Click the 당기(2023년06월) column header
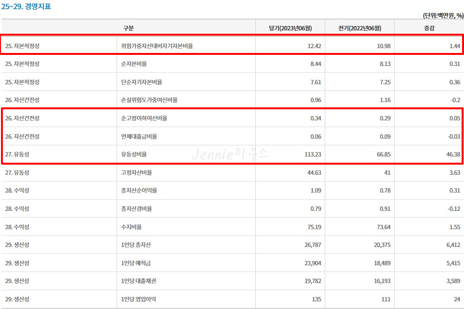This screenshot has height=310, width=464. 290,27
